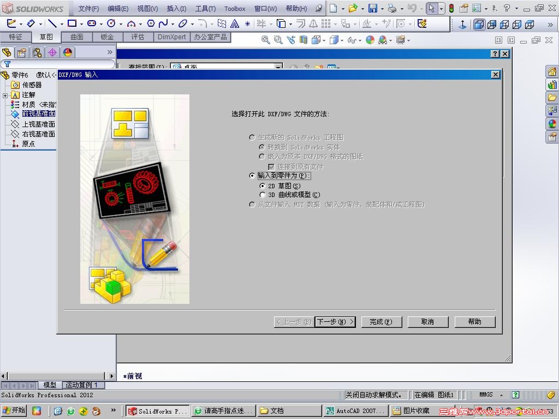Viewport: 559px width, 419px height.
Task: Select the Centerpoint Arc tool
Action: point(131,23)
